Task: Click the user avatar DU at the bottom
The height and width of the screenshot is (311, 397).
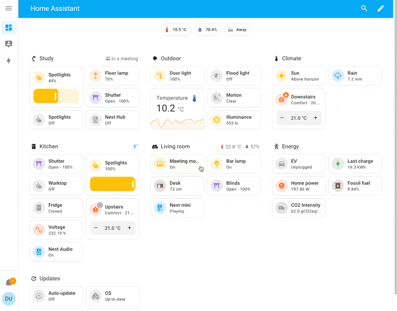Action: tap(8, 299)
